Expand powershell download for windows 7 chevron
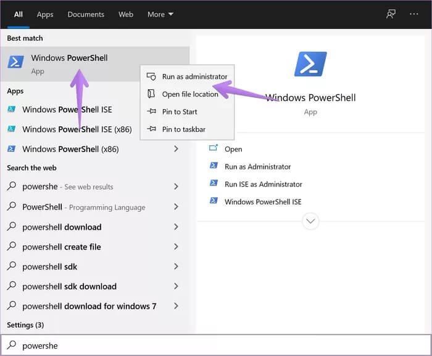 coord(176,306)
